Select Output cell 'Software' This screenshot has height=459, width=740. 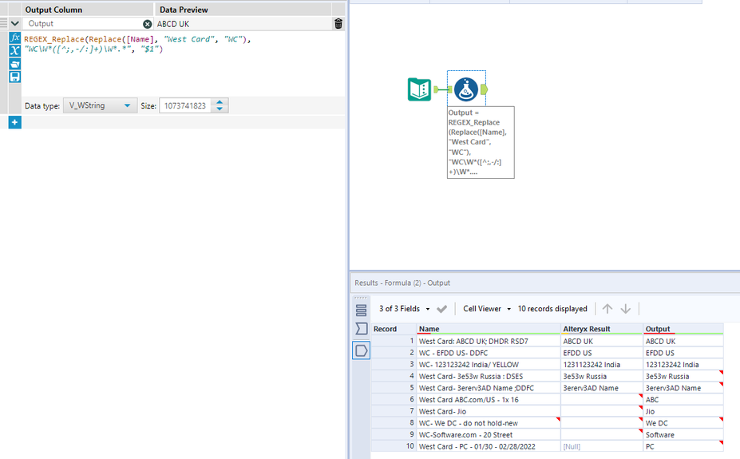(x=683, y=435)
